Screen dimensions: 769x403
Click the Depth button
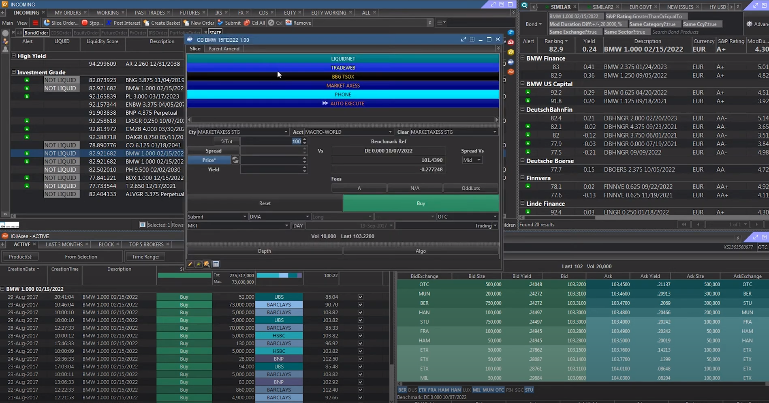point(265,251)
